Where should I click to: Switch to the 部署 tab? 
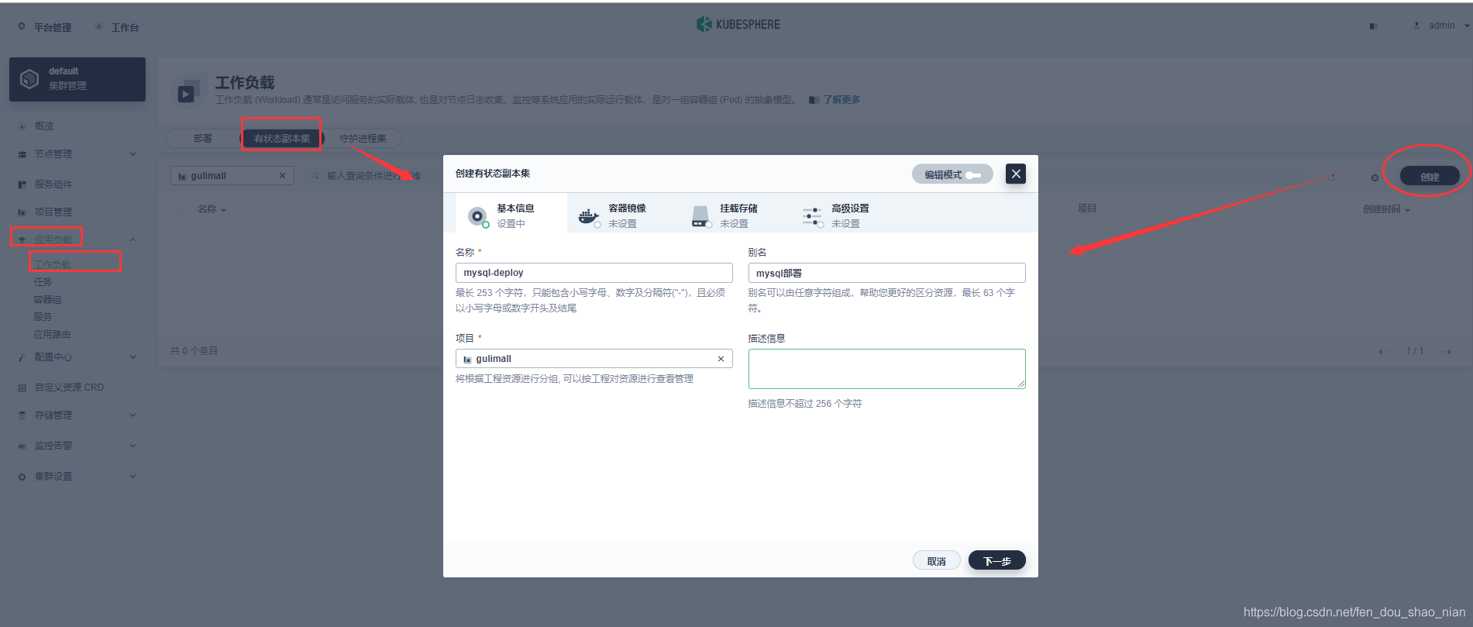[203, 139]
